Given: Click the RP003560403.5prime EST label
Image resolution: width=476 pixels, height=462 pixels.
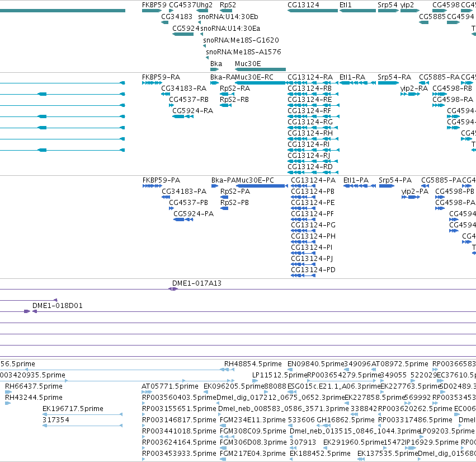Looking at the screenshot, I should click(179, 398).
